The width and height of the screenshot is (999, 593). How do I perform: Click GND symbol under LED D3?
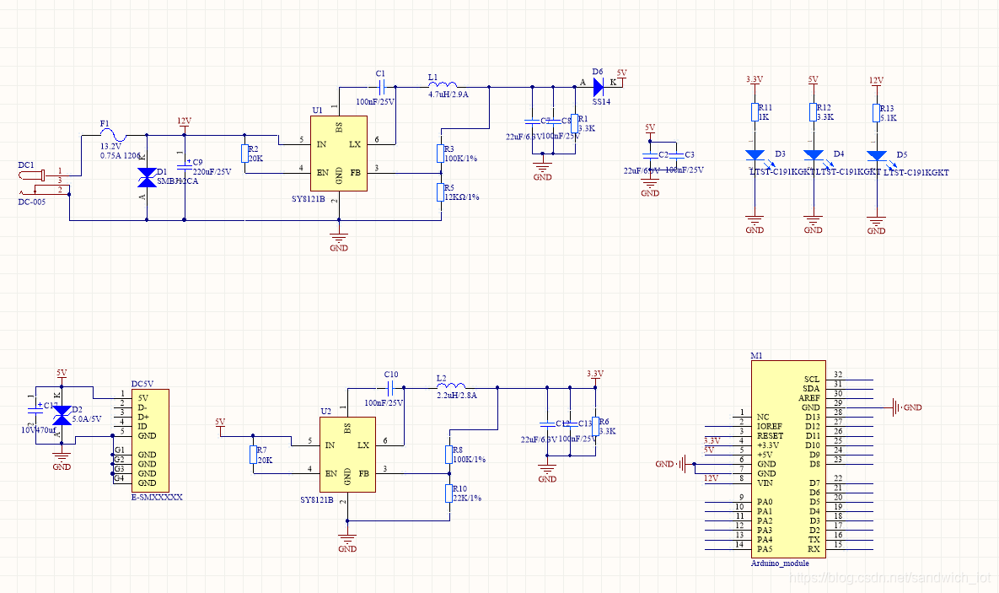[755, 224]
